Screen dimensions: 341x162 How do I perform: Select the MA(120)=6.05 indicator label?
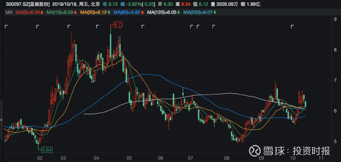click(x=164, y=13)
